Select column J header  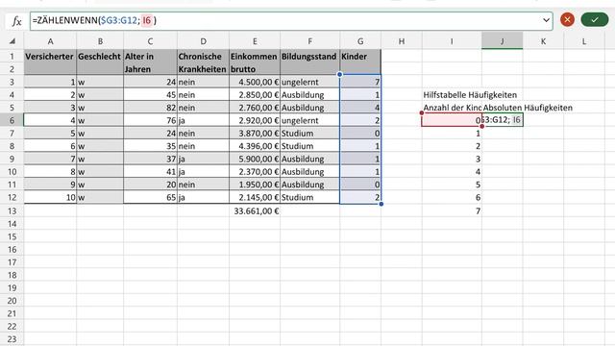[502, 40]
